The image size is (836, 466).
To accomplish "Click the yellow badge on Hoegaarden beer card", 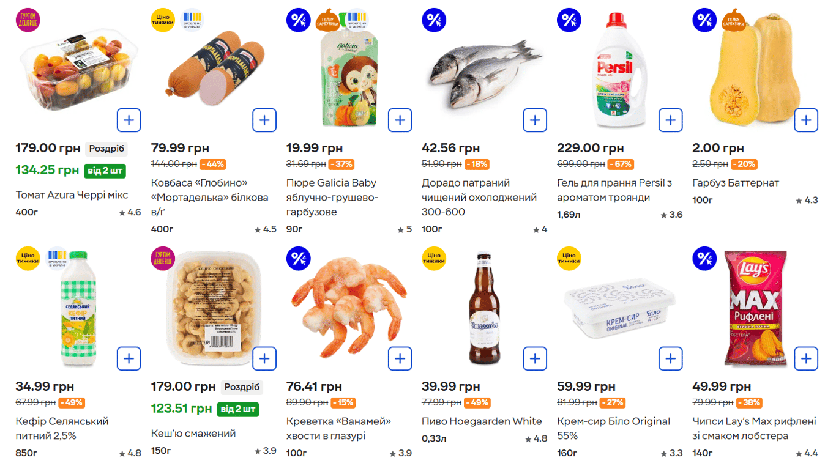I will (435, 258).
